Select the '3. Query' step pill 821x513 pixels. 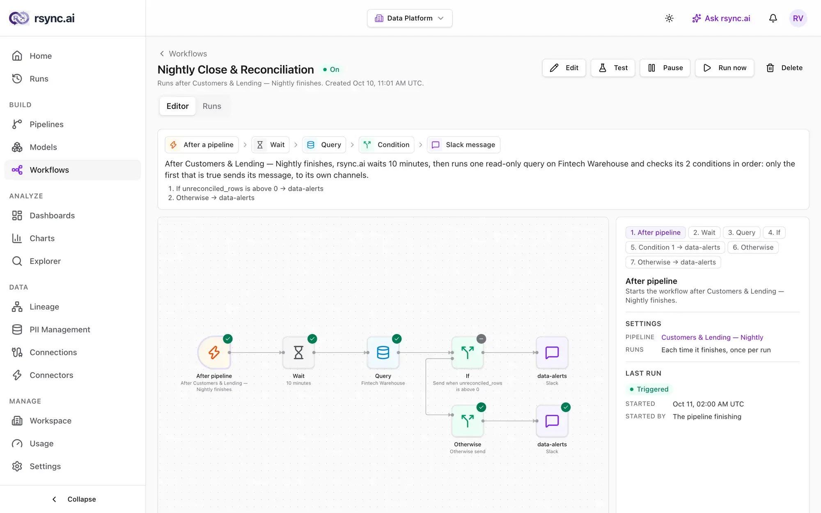(x=742, y=233)
